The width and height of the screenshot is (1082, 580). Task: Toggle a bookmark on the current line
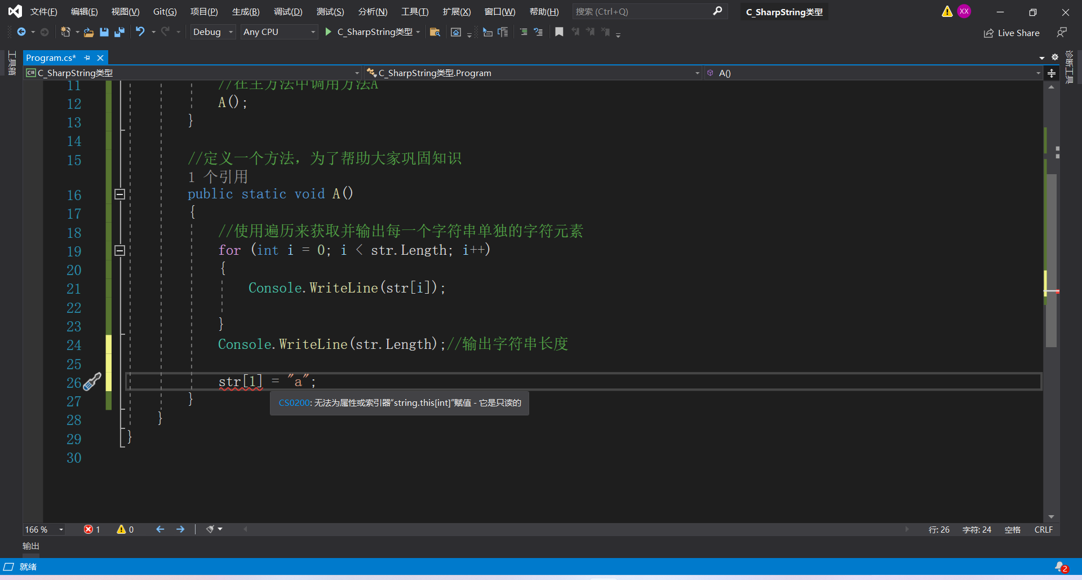559,32
